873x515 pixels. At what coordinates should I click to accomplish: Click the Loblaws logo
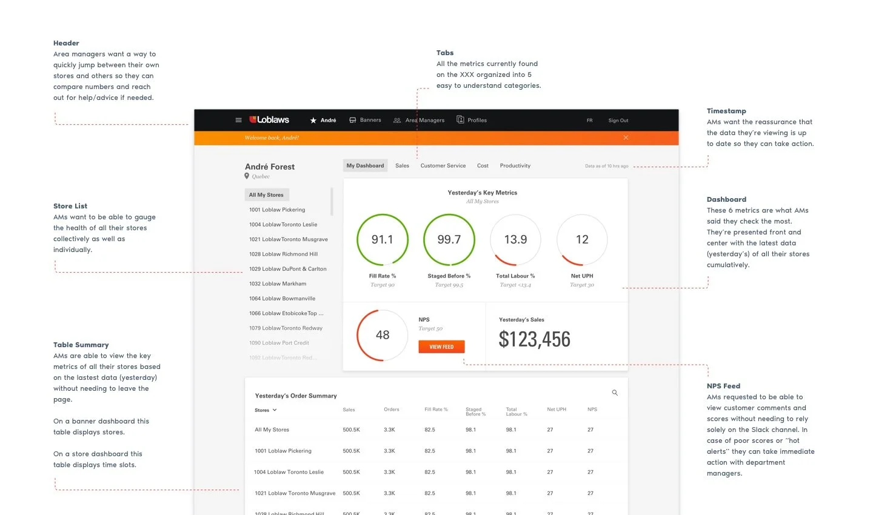(x=270, y=120)
